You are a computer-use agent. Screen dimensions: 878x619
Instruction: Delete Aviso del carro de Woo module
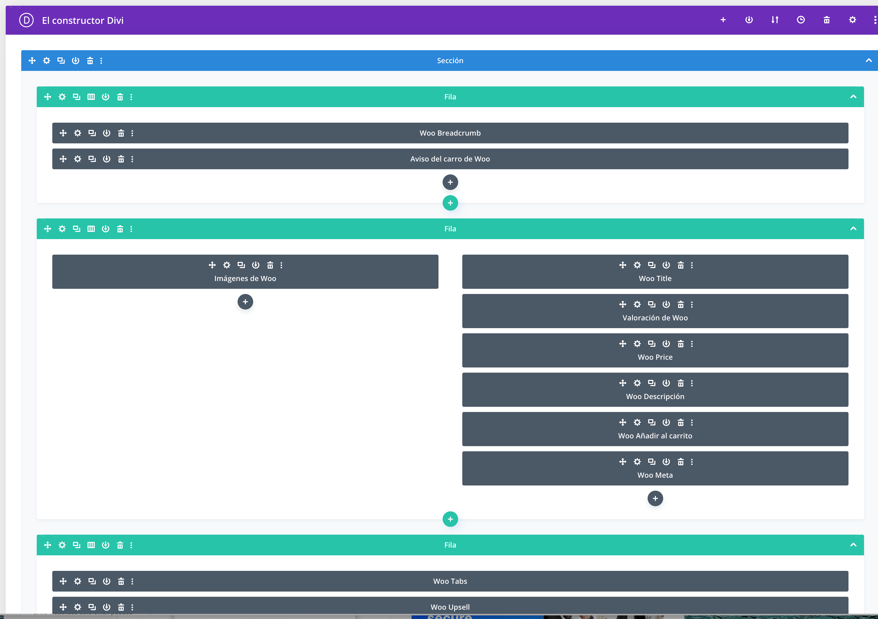[121, 159]
